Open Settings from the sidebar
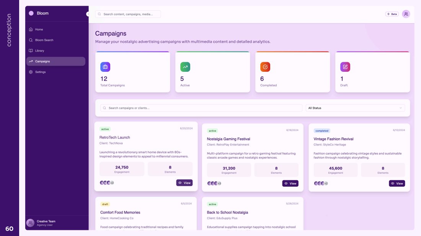The image size is (421, 236). (x=40, y=72)
